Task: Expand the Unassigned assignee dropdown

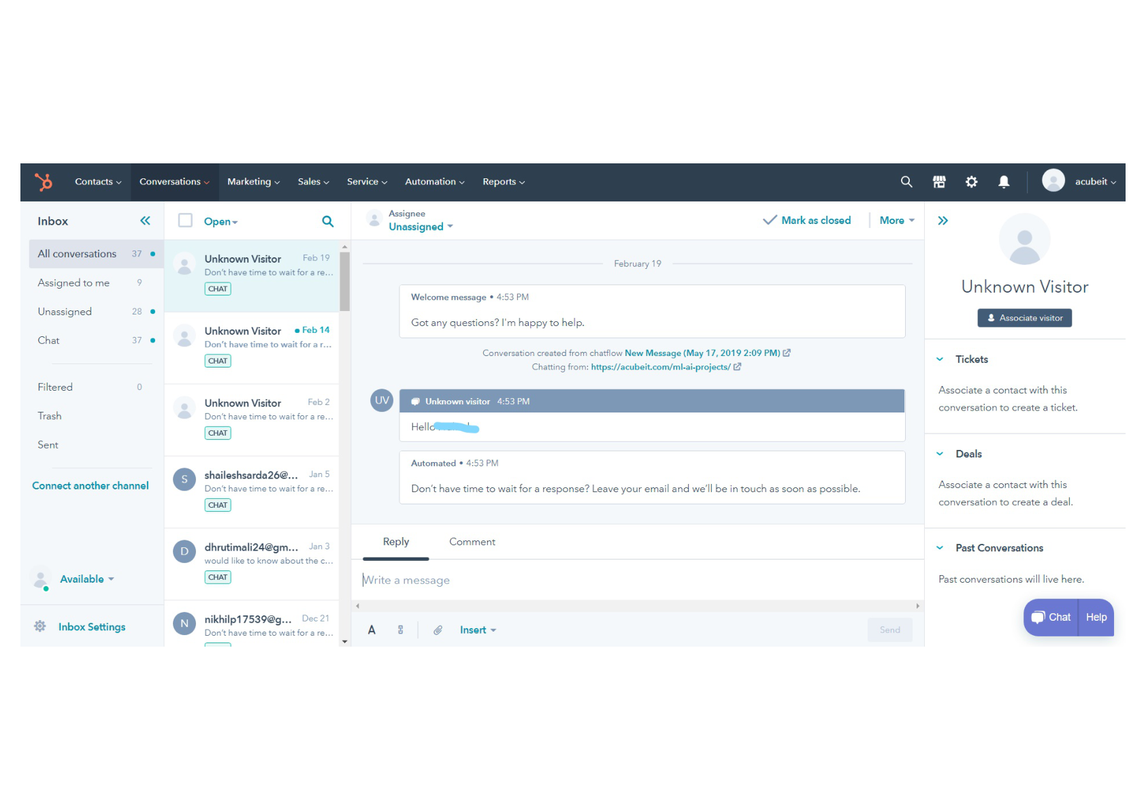Action: 420,226
